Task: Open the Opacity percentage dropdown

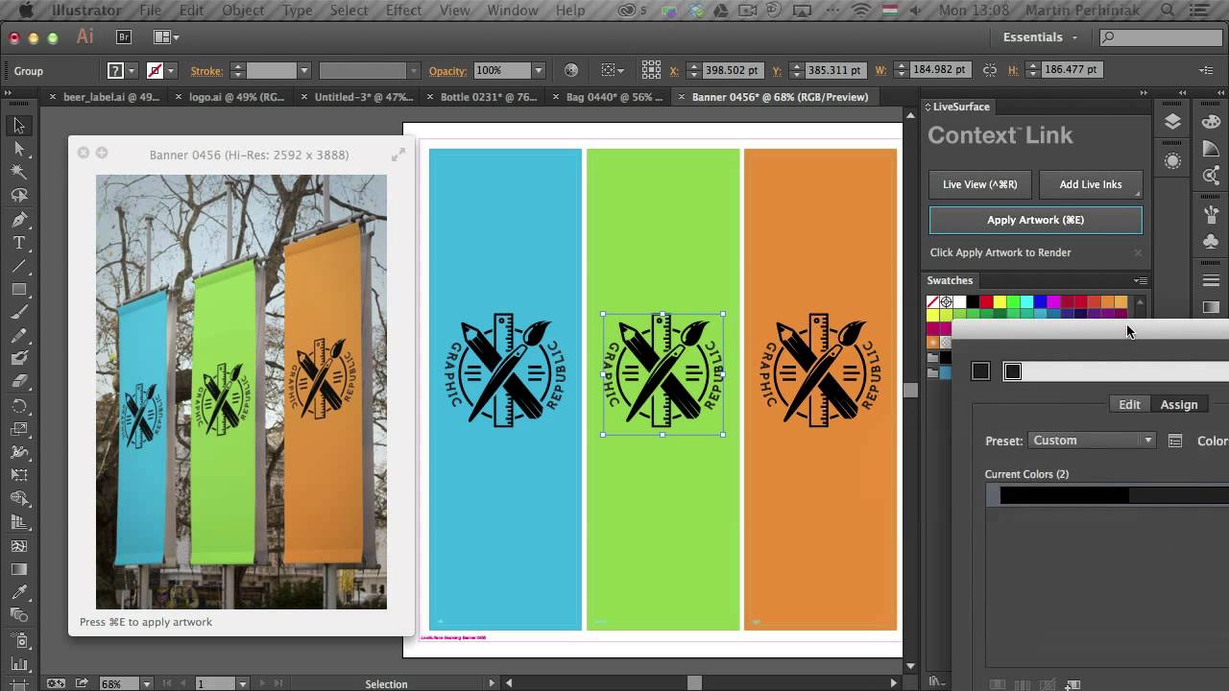Action: tap(538, 71)
